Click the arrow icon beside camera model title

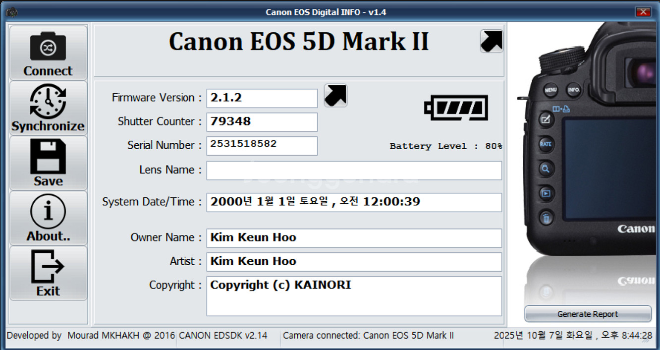(x=492, y=41)
